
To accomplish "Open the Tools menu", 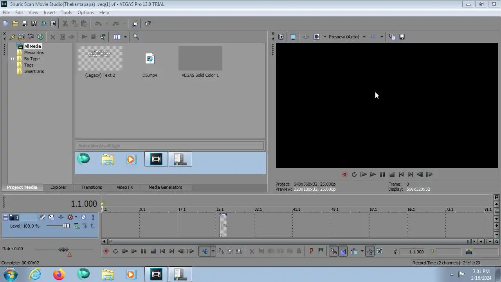I will [66, 13].
